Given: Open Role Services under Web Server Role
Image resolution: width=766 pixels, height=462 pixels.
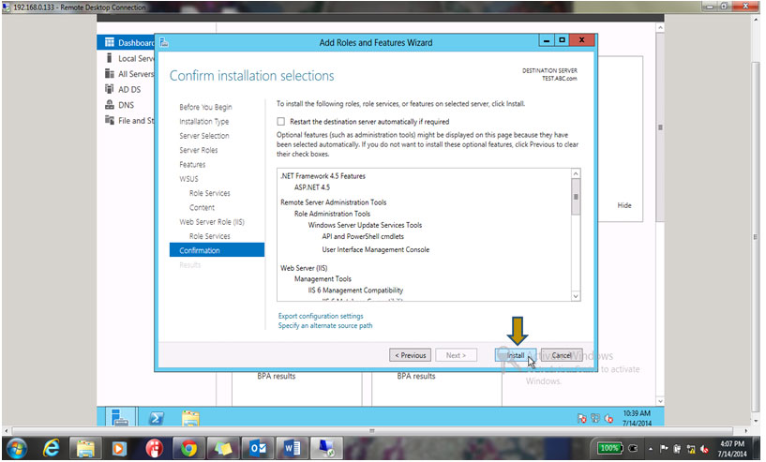Looking at the screenshot, I should click(210, 236).
